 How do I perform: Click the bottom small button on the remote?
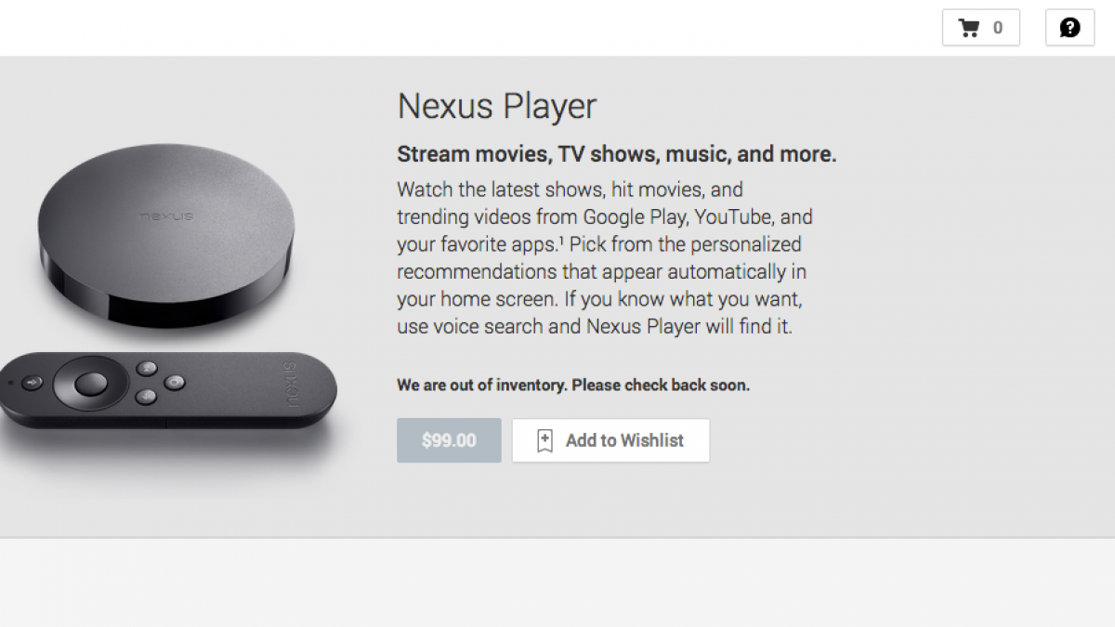(x=146, y=397)
